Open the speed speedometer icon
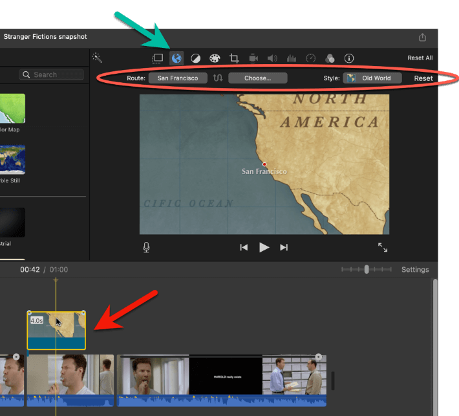 310,58
